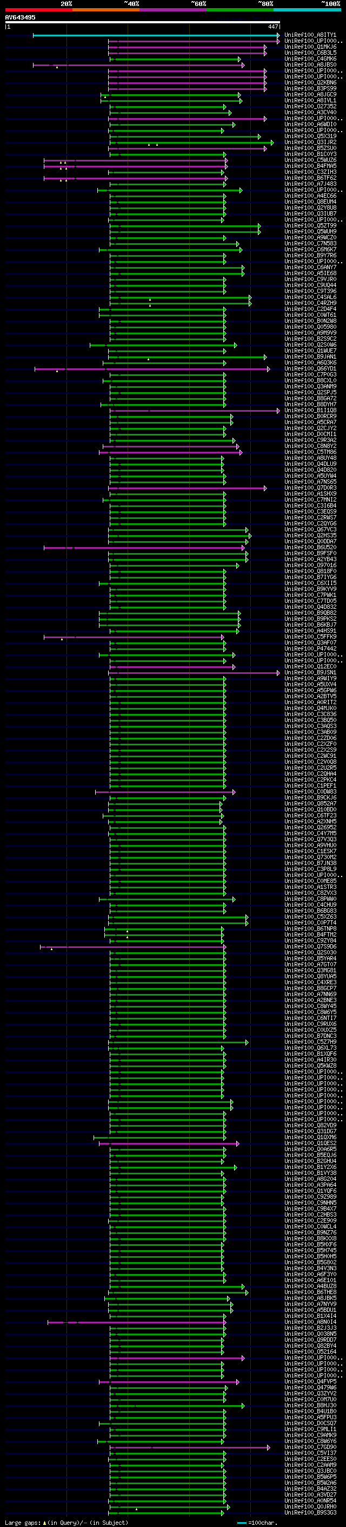Select hit UniRef100_A8JGC9
This screenshot has height=1527, width=346.
(310, 95)
